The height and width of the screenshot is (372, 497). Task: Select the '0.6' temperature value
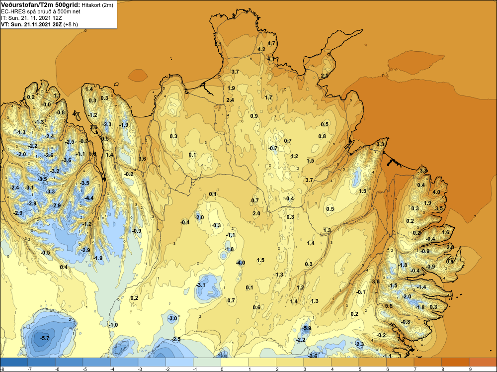(x=257, y=307)
